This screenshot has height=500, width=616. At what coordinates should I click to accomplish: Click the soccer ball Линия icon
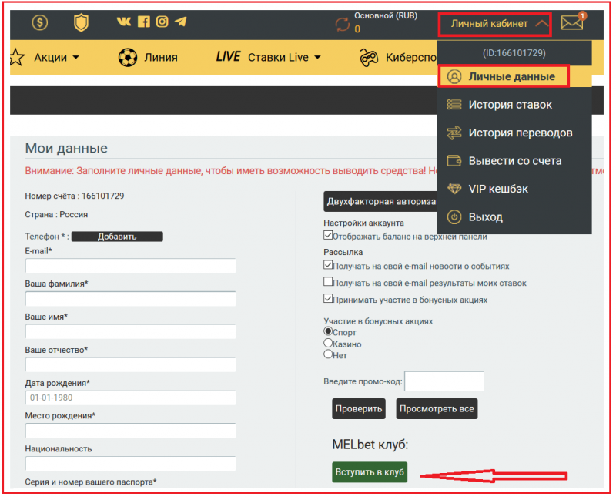[128, 57]
